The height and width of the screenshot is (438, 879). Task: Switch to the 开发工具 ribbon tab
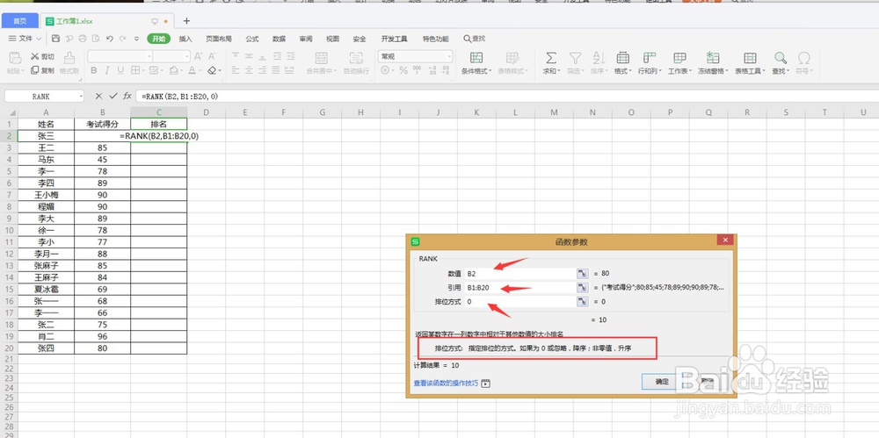tap(394, 39)
